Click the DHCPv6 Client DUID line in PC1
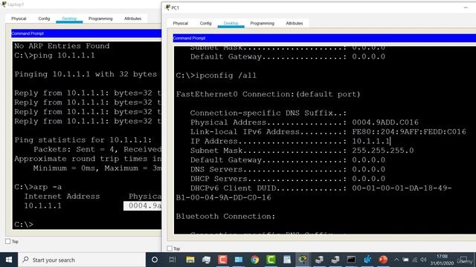The width and height of the screenshot is (476, 267). click(321, 188)
